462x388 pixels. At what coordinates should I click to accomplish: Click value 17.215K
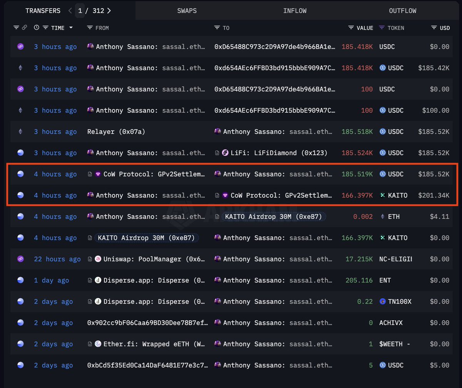coord(359,259)
